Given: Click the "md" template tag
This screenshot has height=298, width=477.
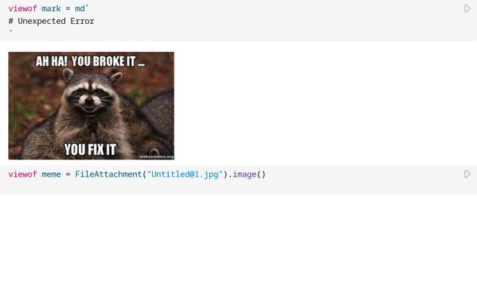Looking at the screenshot, I should [80, 8].
